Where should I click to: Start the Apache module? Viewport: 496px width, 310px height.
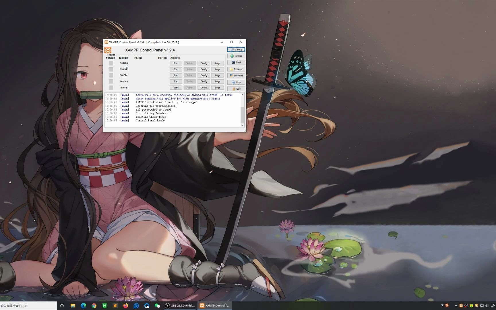(x=176, y=63)
